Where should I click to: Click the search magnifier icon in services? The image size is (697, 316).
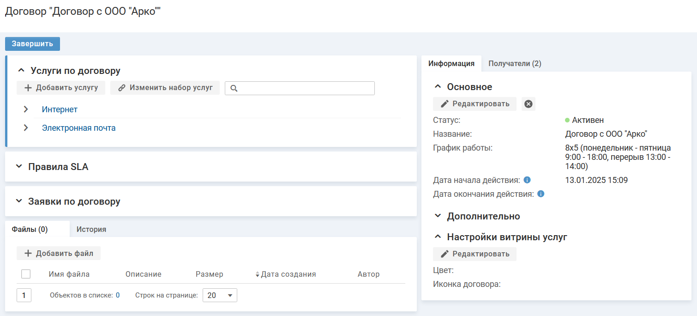click(x=234, y=88)
